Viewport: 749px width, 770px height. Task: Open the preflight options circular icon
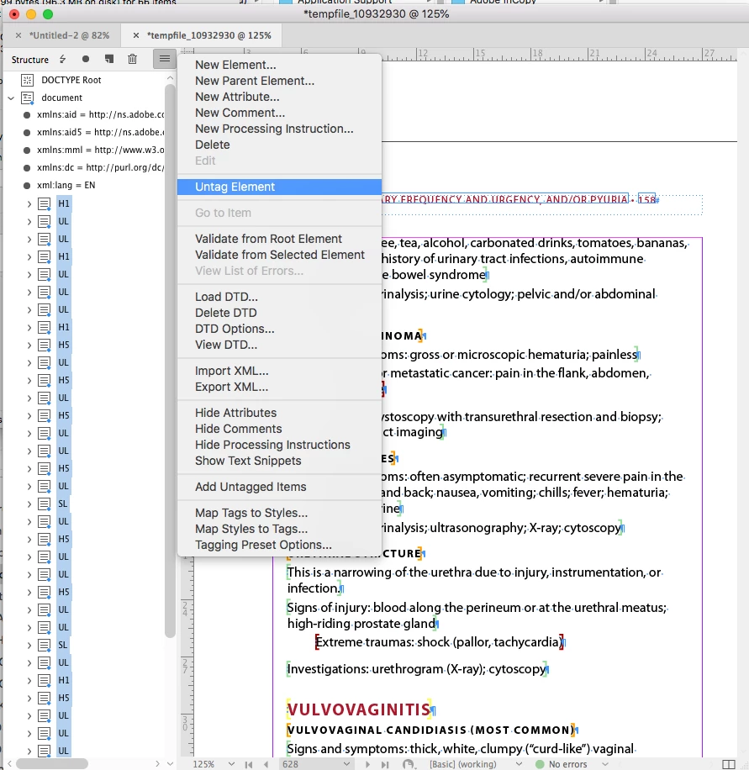408,764
